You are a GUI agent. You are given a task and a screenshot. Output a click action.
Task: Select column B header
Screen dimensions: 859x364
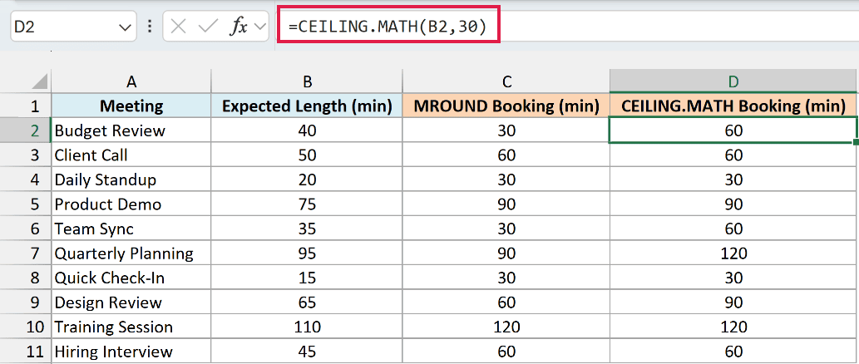click(308, 81)
